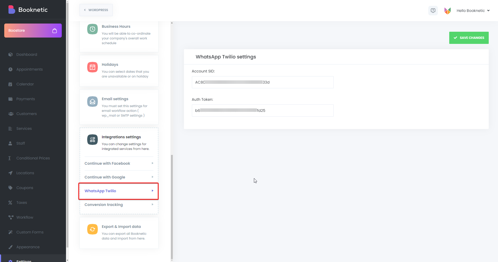Open the help chat icon in header
498x262 pixels.
433,11
